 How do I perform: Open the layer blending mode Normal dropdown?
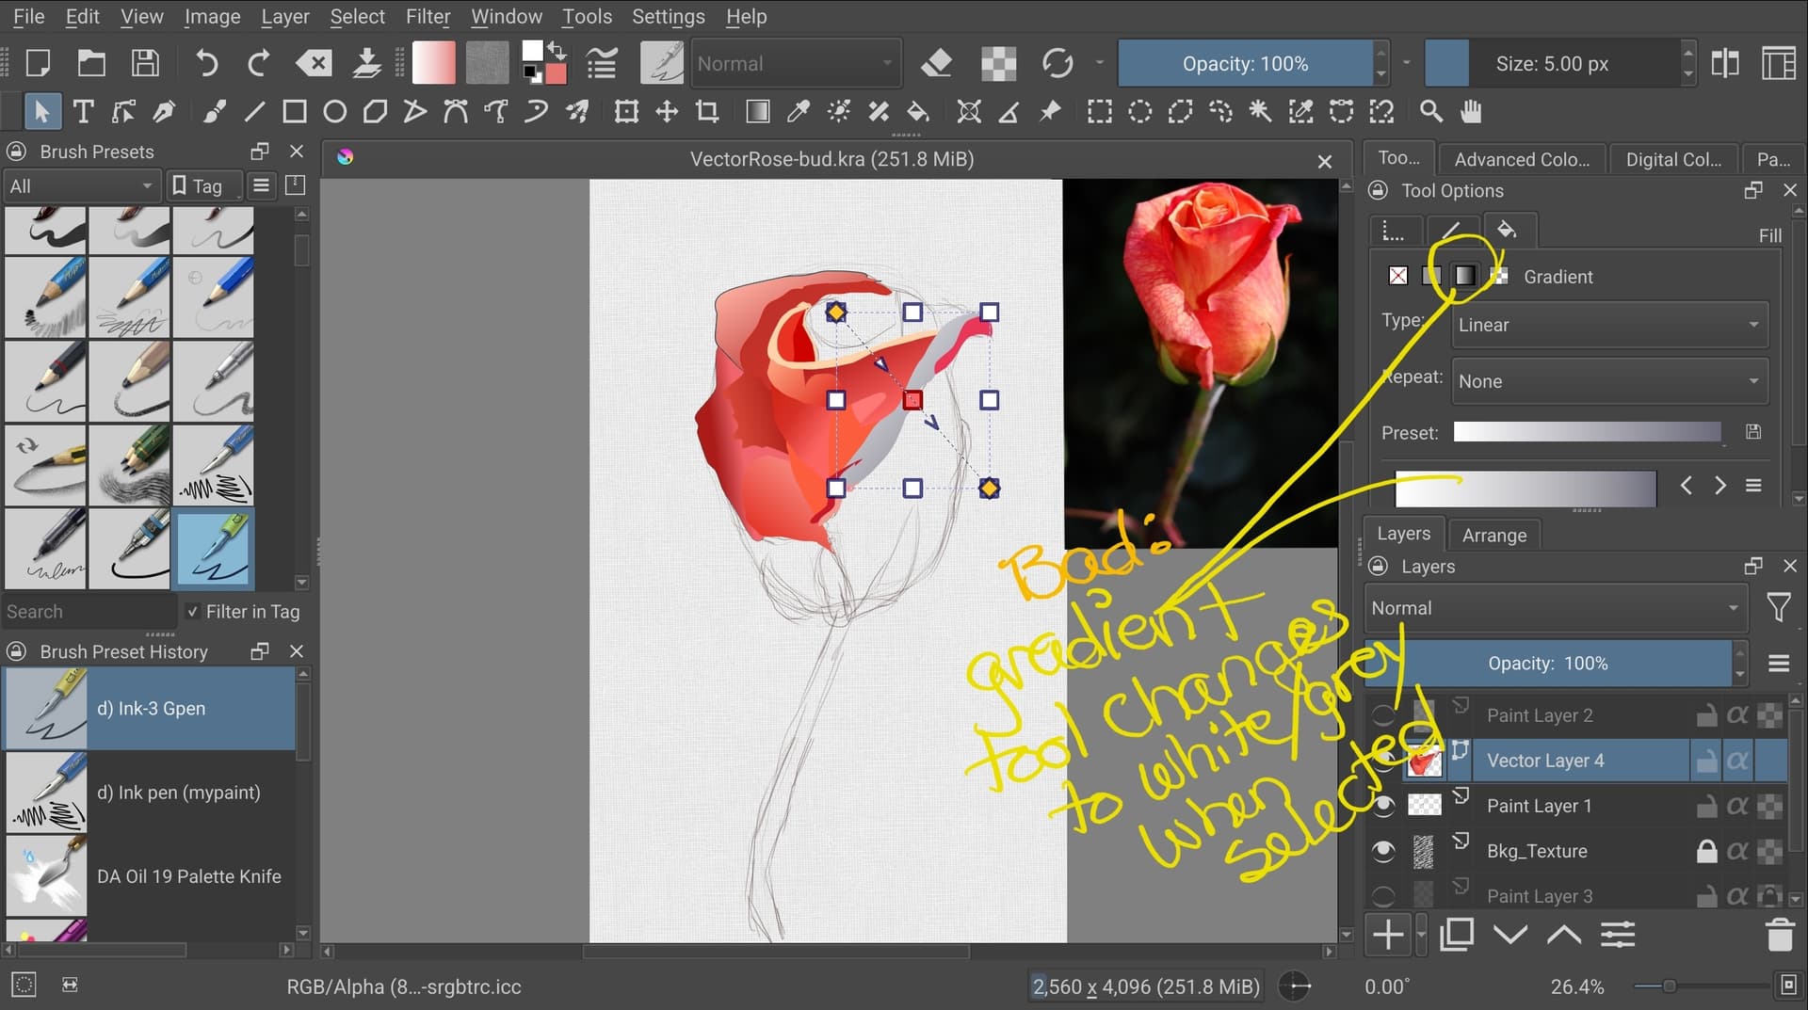(x=1554, y=608)
